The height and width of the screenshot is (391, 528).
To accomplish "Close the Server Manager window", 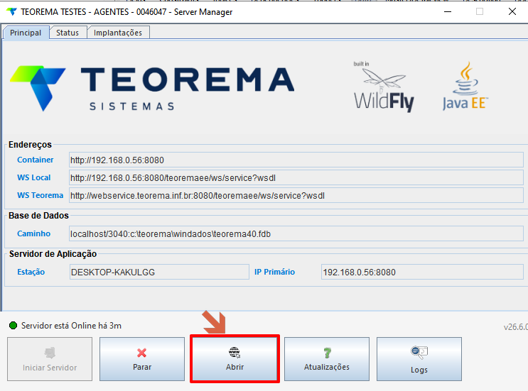I will tap(512, 12).
